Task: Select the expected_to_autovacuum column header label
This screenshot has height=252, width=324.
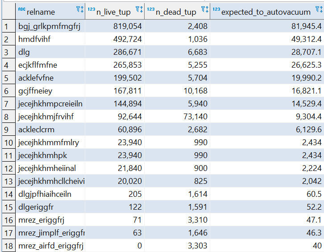Action: pyautogui.click(x=266, y=12)
